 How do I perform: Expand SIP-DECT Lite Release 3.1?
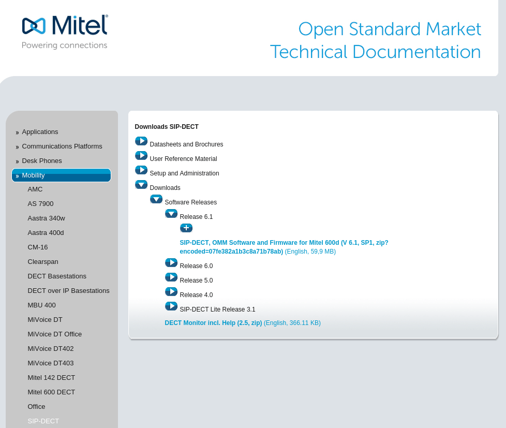[171, 306]
